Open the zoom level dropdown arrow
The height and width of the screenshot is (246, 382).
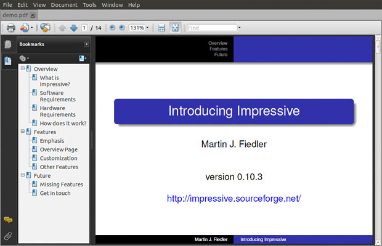point(147,28)
